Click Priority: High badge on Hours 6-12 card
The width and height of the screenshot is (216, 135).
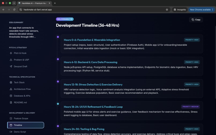point(192,62)
